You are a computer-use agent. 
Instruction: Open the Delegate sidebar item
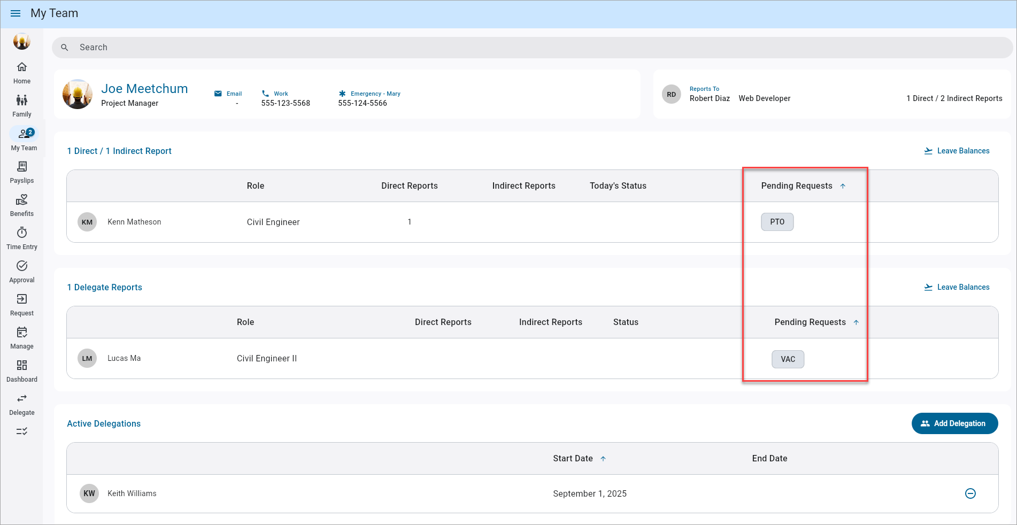tap(22, 399)
